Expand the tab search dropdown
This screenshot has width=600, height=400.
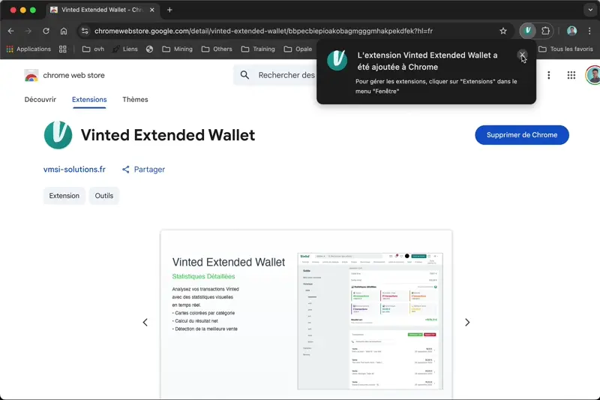click(x=590, y=10)
